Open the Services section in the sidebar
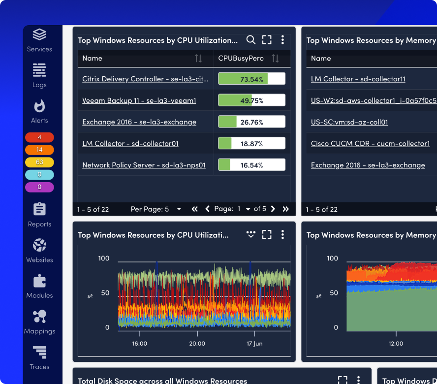437x384 pixels. 39,41
